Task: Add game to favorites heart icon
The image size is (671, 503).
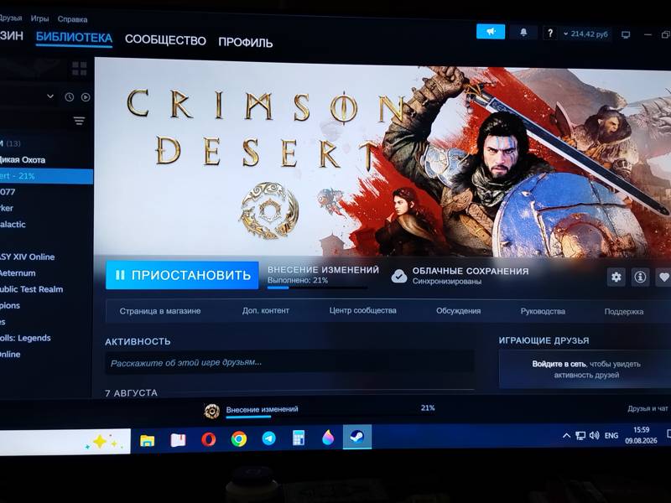Action: pos(663,277)
